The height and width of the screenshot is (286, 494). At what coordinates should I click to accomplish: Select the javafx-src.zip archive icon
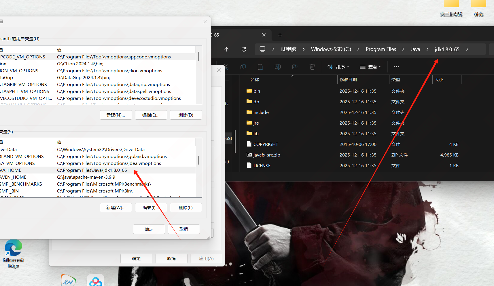point(249,155)
